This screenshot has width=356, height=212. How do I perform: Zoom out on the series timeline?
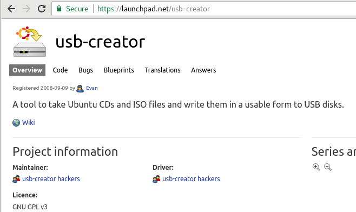(x=328, y=167)
